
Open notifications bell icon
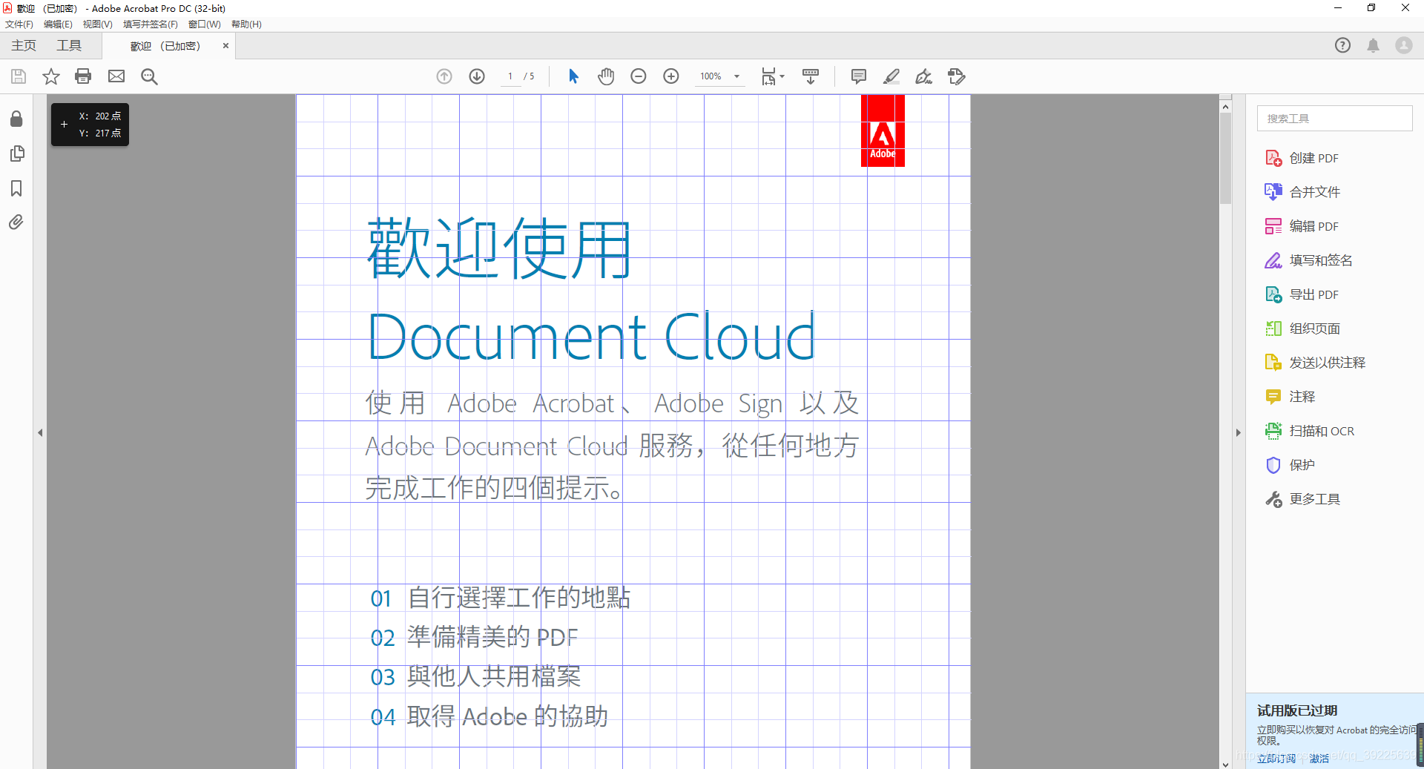[1373, 45]
